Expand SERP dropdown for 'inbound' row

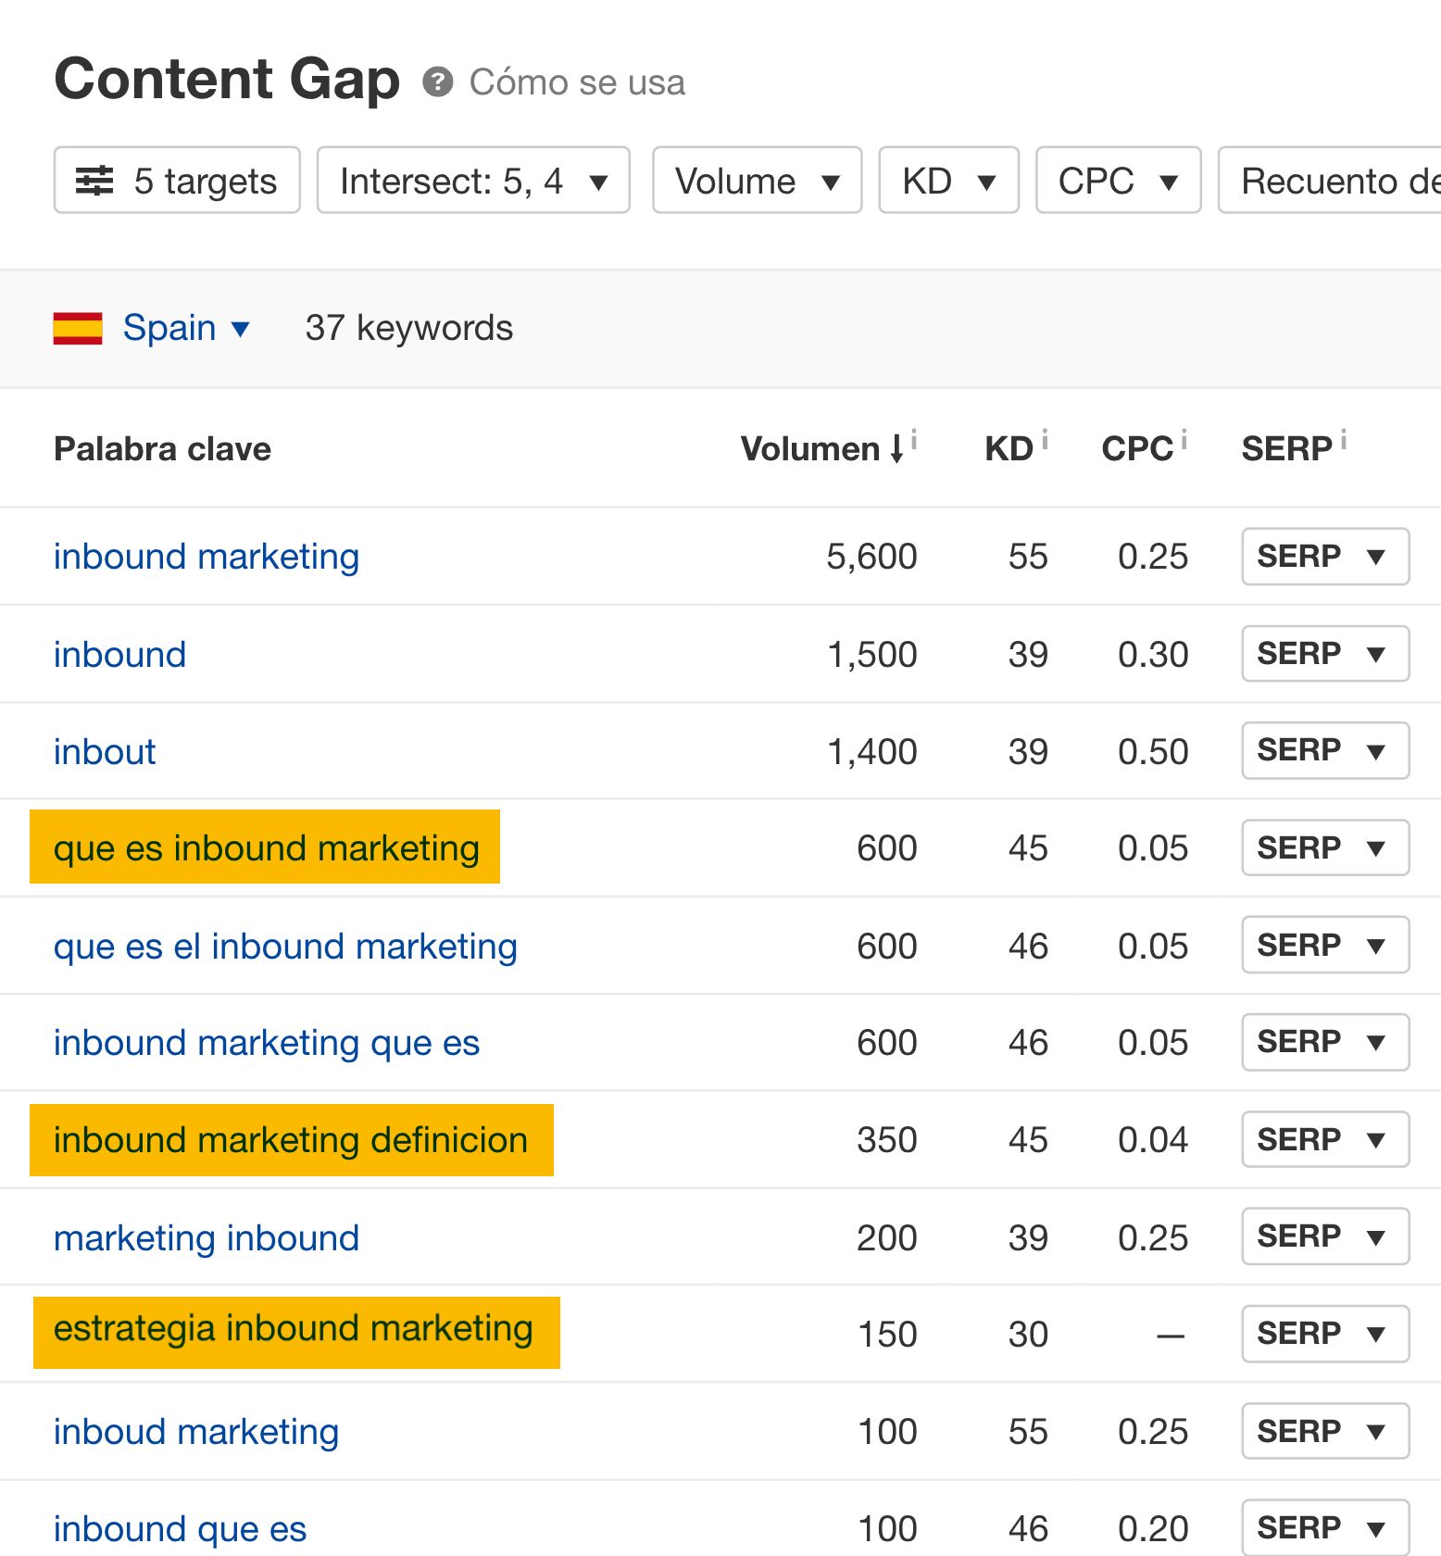point(1325,654)
